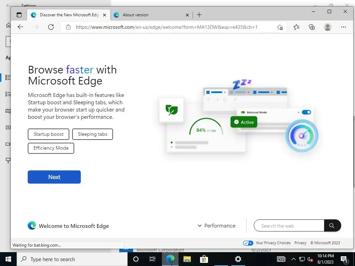Open Task View from the taskbar

click(153, 259)
